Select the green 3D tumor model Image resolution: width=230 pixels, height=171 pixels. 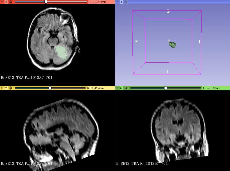173,44
